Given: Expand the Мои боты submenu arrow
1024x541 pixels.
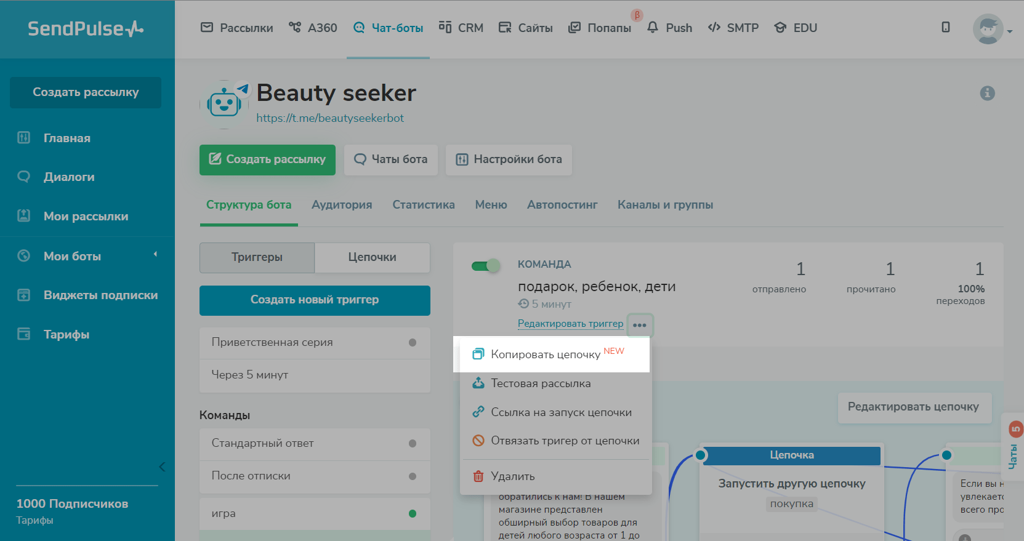Looking at the screenshot, I should 155,254.
